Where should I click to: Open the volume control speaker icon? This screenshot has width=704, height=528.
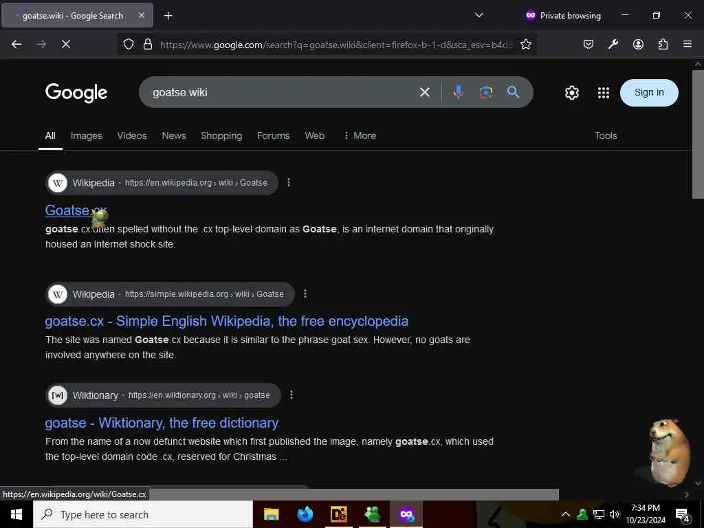pos(615,514)
